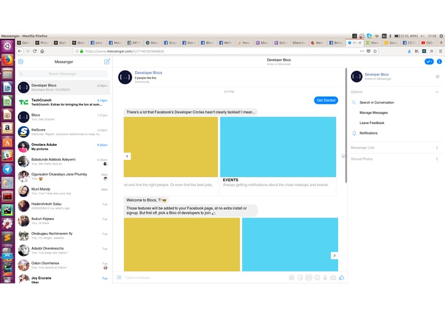
Task: Open Leave Feedback option
Action: click(x=372, y=123)
